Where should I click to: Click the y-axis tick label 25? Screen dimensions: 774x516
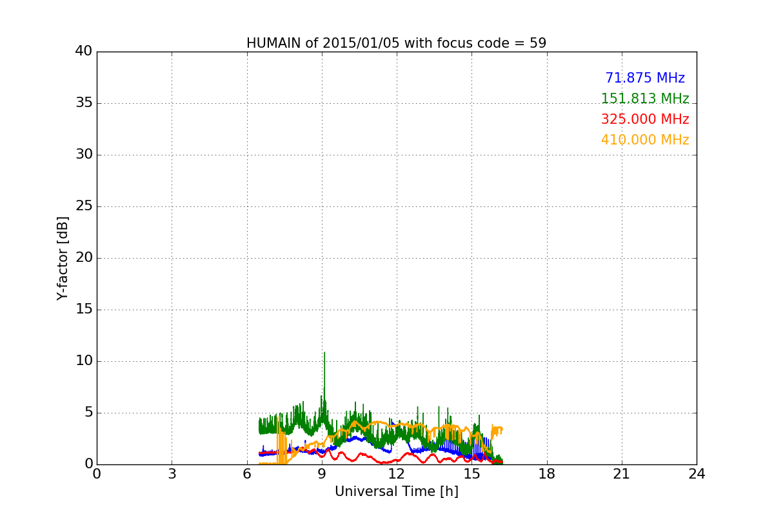coord(83,206)
